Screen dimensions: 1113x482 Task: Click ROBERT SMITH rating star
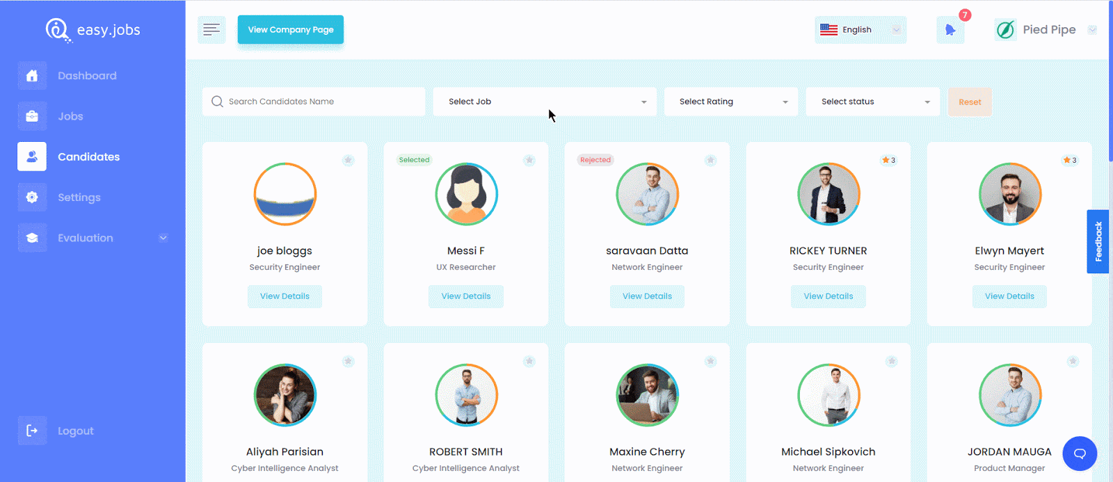click(x=529, y=362)
